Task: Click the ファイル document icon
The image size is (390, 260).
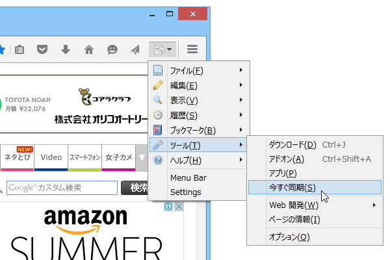Action: pos(158,70)
